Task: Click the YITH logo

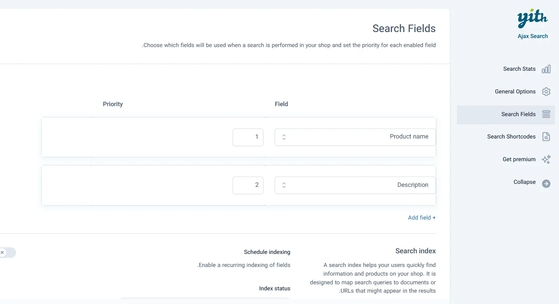Action: tap(533, 18)
